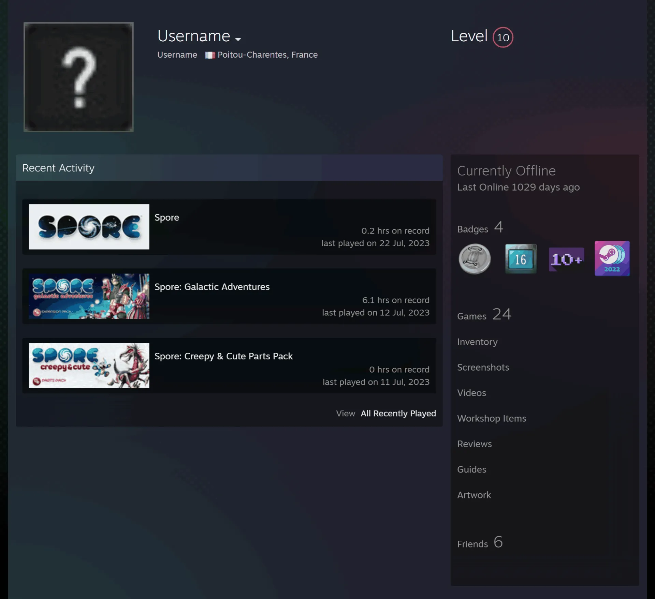Click the '6.1 hrs on record' text
Viewport: 655px width, 599px height.
click(x=396, y=300)
